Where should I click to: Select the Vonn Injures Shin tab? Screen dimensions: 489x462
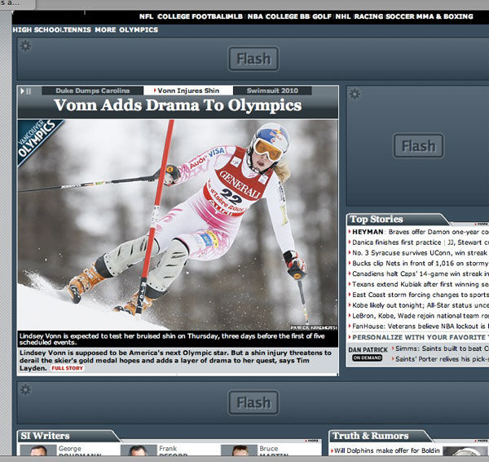[188, 91]
